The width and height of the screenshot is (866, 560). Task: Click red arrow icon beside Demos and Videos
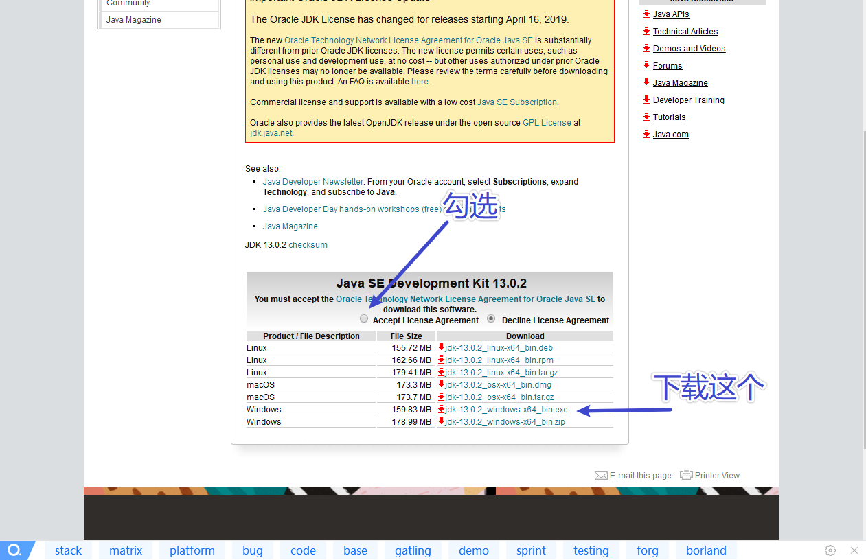point(646,48)
